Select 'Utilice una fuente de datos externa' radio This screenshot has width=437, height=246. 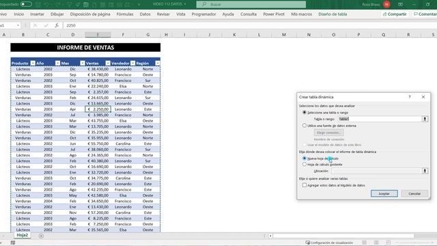(x=305, y=126)
